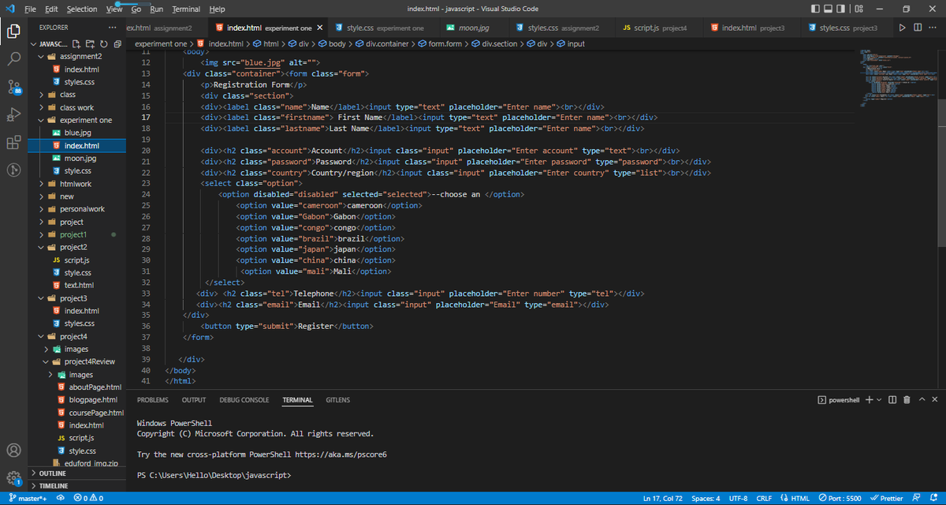
Task: Click the New Folder icon in Explorer header
Action: pyautogui.click(x=90, y=43)
